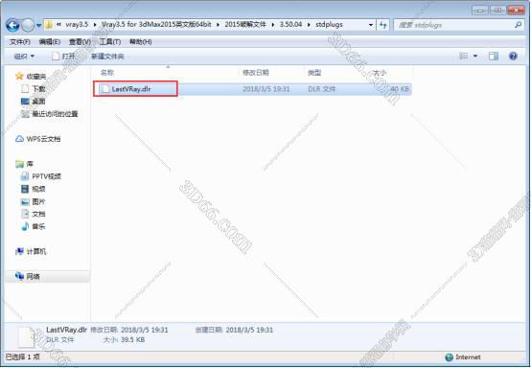
Task: Click the Forward navigation arrow
Action: (28, 25)
